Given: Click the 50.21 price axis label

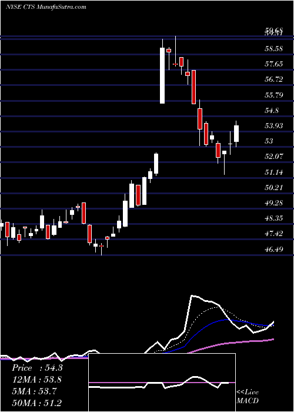Looking at the screenshot, I should 274,188.
